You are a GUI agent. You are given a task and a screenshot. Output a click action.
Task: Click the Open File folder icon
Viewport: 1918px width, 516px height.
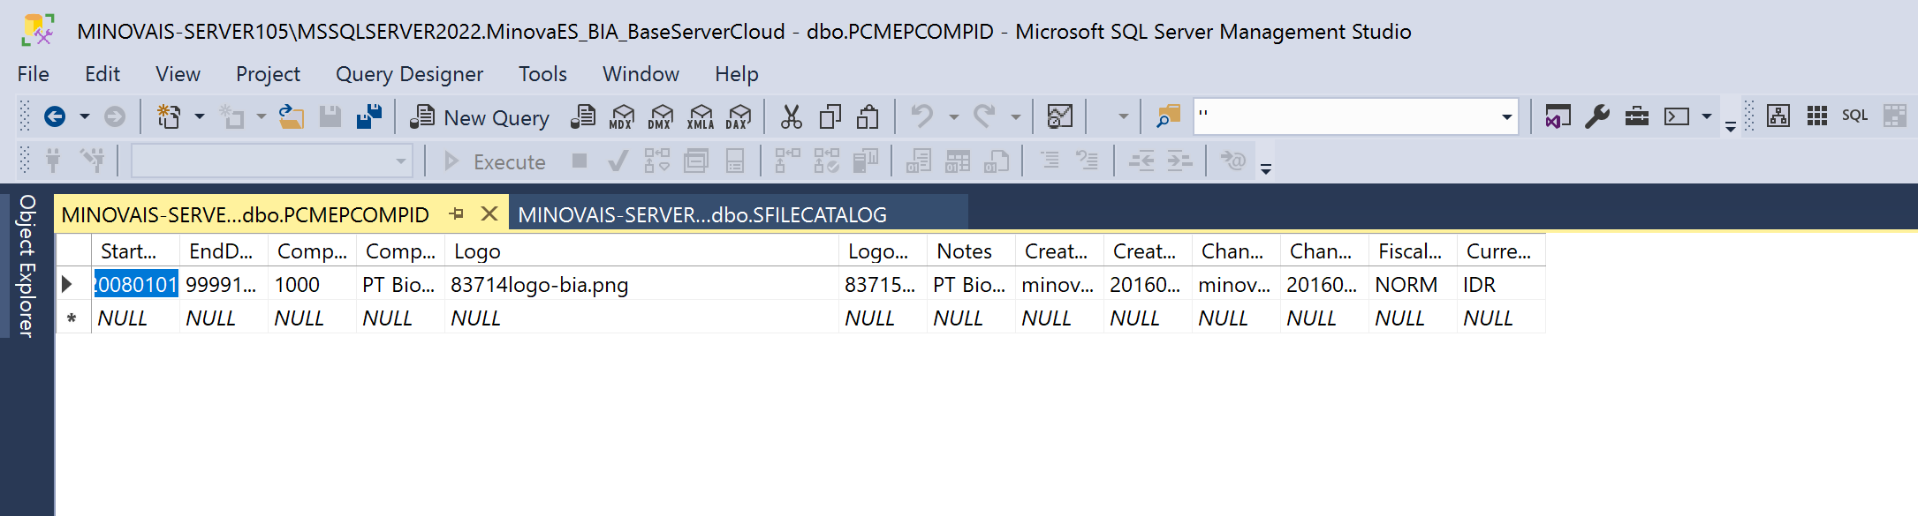291,116
